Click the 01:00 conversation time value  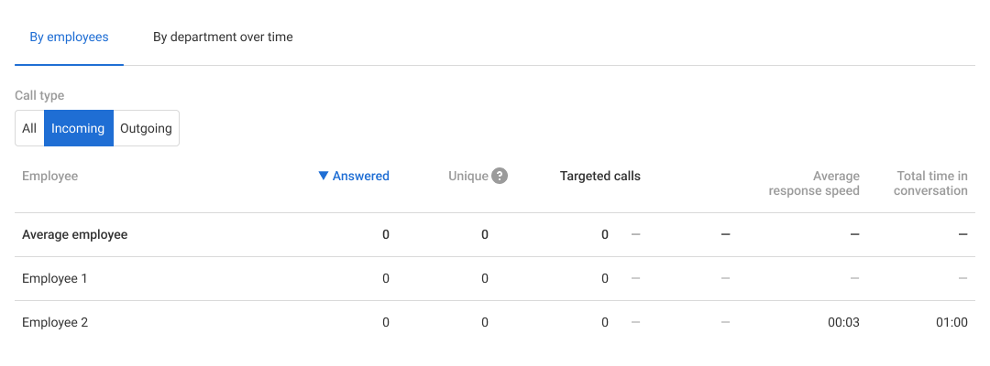[x=951, y=322]
